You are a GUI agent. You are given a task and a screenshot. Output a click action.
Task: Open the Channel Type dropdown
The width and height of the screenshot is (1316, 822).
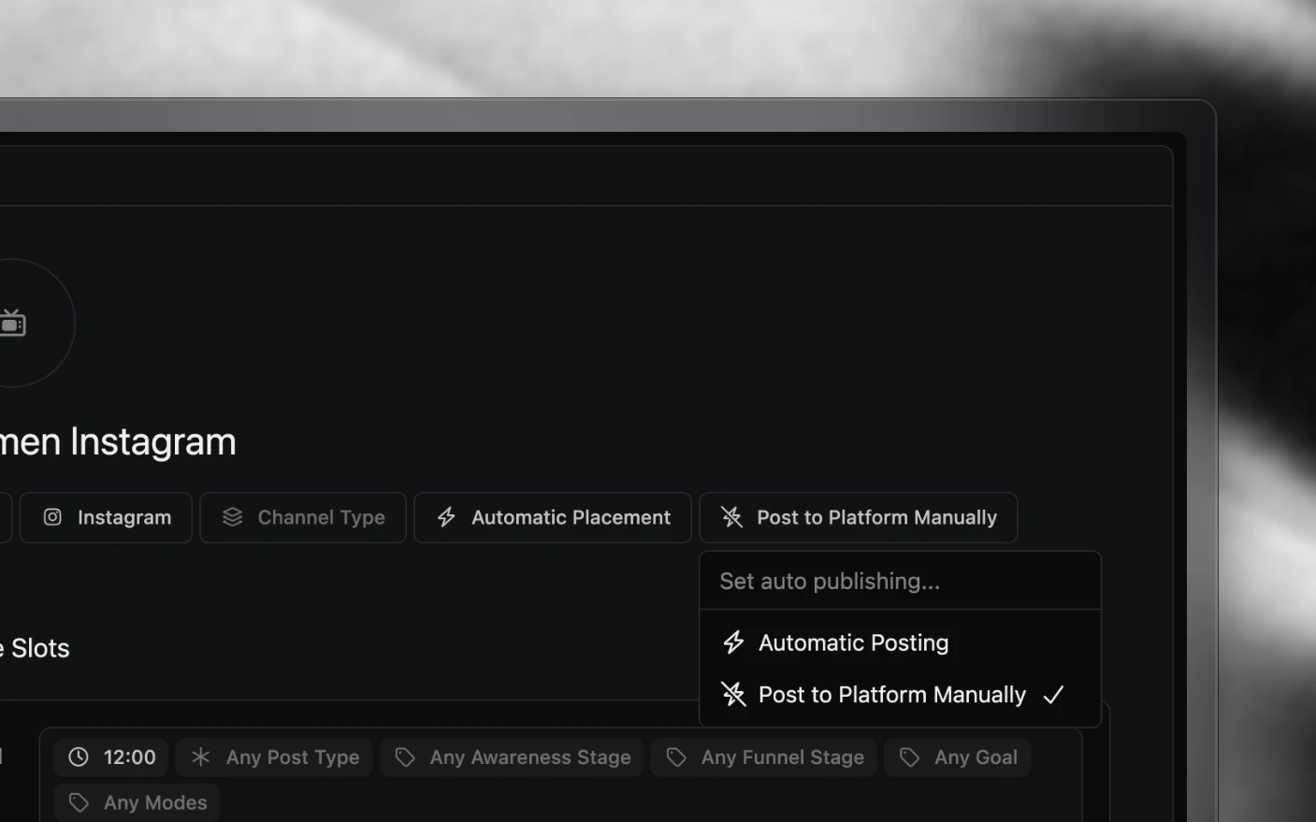[303, 517]
